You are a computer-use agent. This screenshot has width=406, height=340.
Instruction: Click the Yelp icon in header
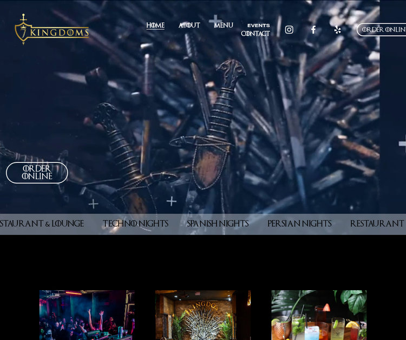click(337, 30)
